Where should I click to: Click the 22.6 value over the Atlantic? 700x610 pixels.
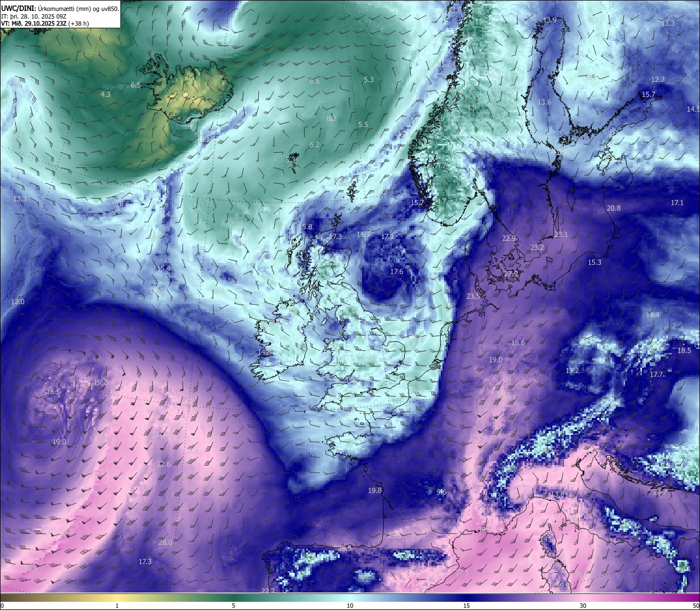tap(164, 464)
